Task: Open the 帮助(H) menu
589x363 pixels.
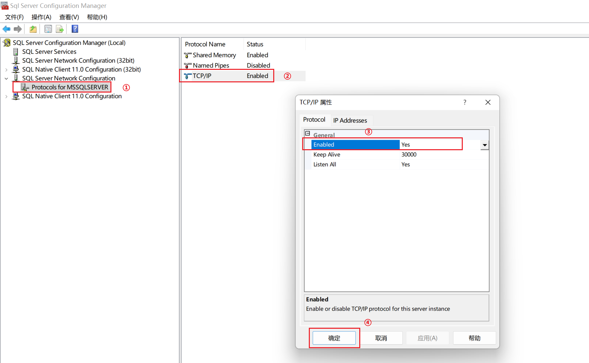Action: pos(97,17)
